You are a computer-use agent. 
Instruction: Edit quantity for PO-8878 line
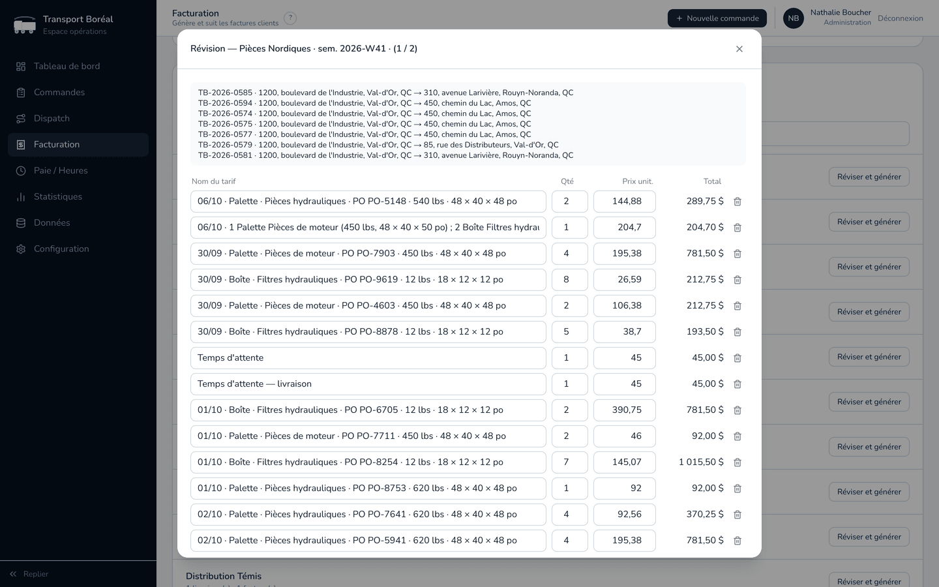click(570, 332)
